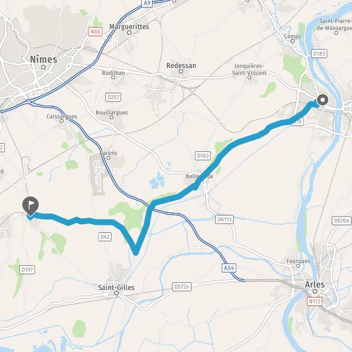Screen dimensions: 352x352
Task: Click the D163 road badge
Action: (x=203, y=155)
